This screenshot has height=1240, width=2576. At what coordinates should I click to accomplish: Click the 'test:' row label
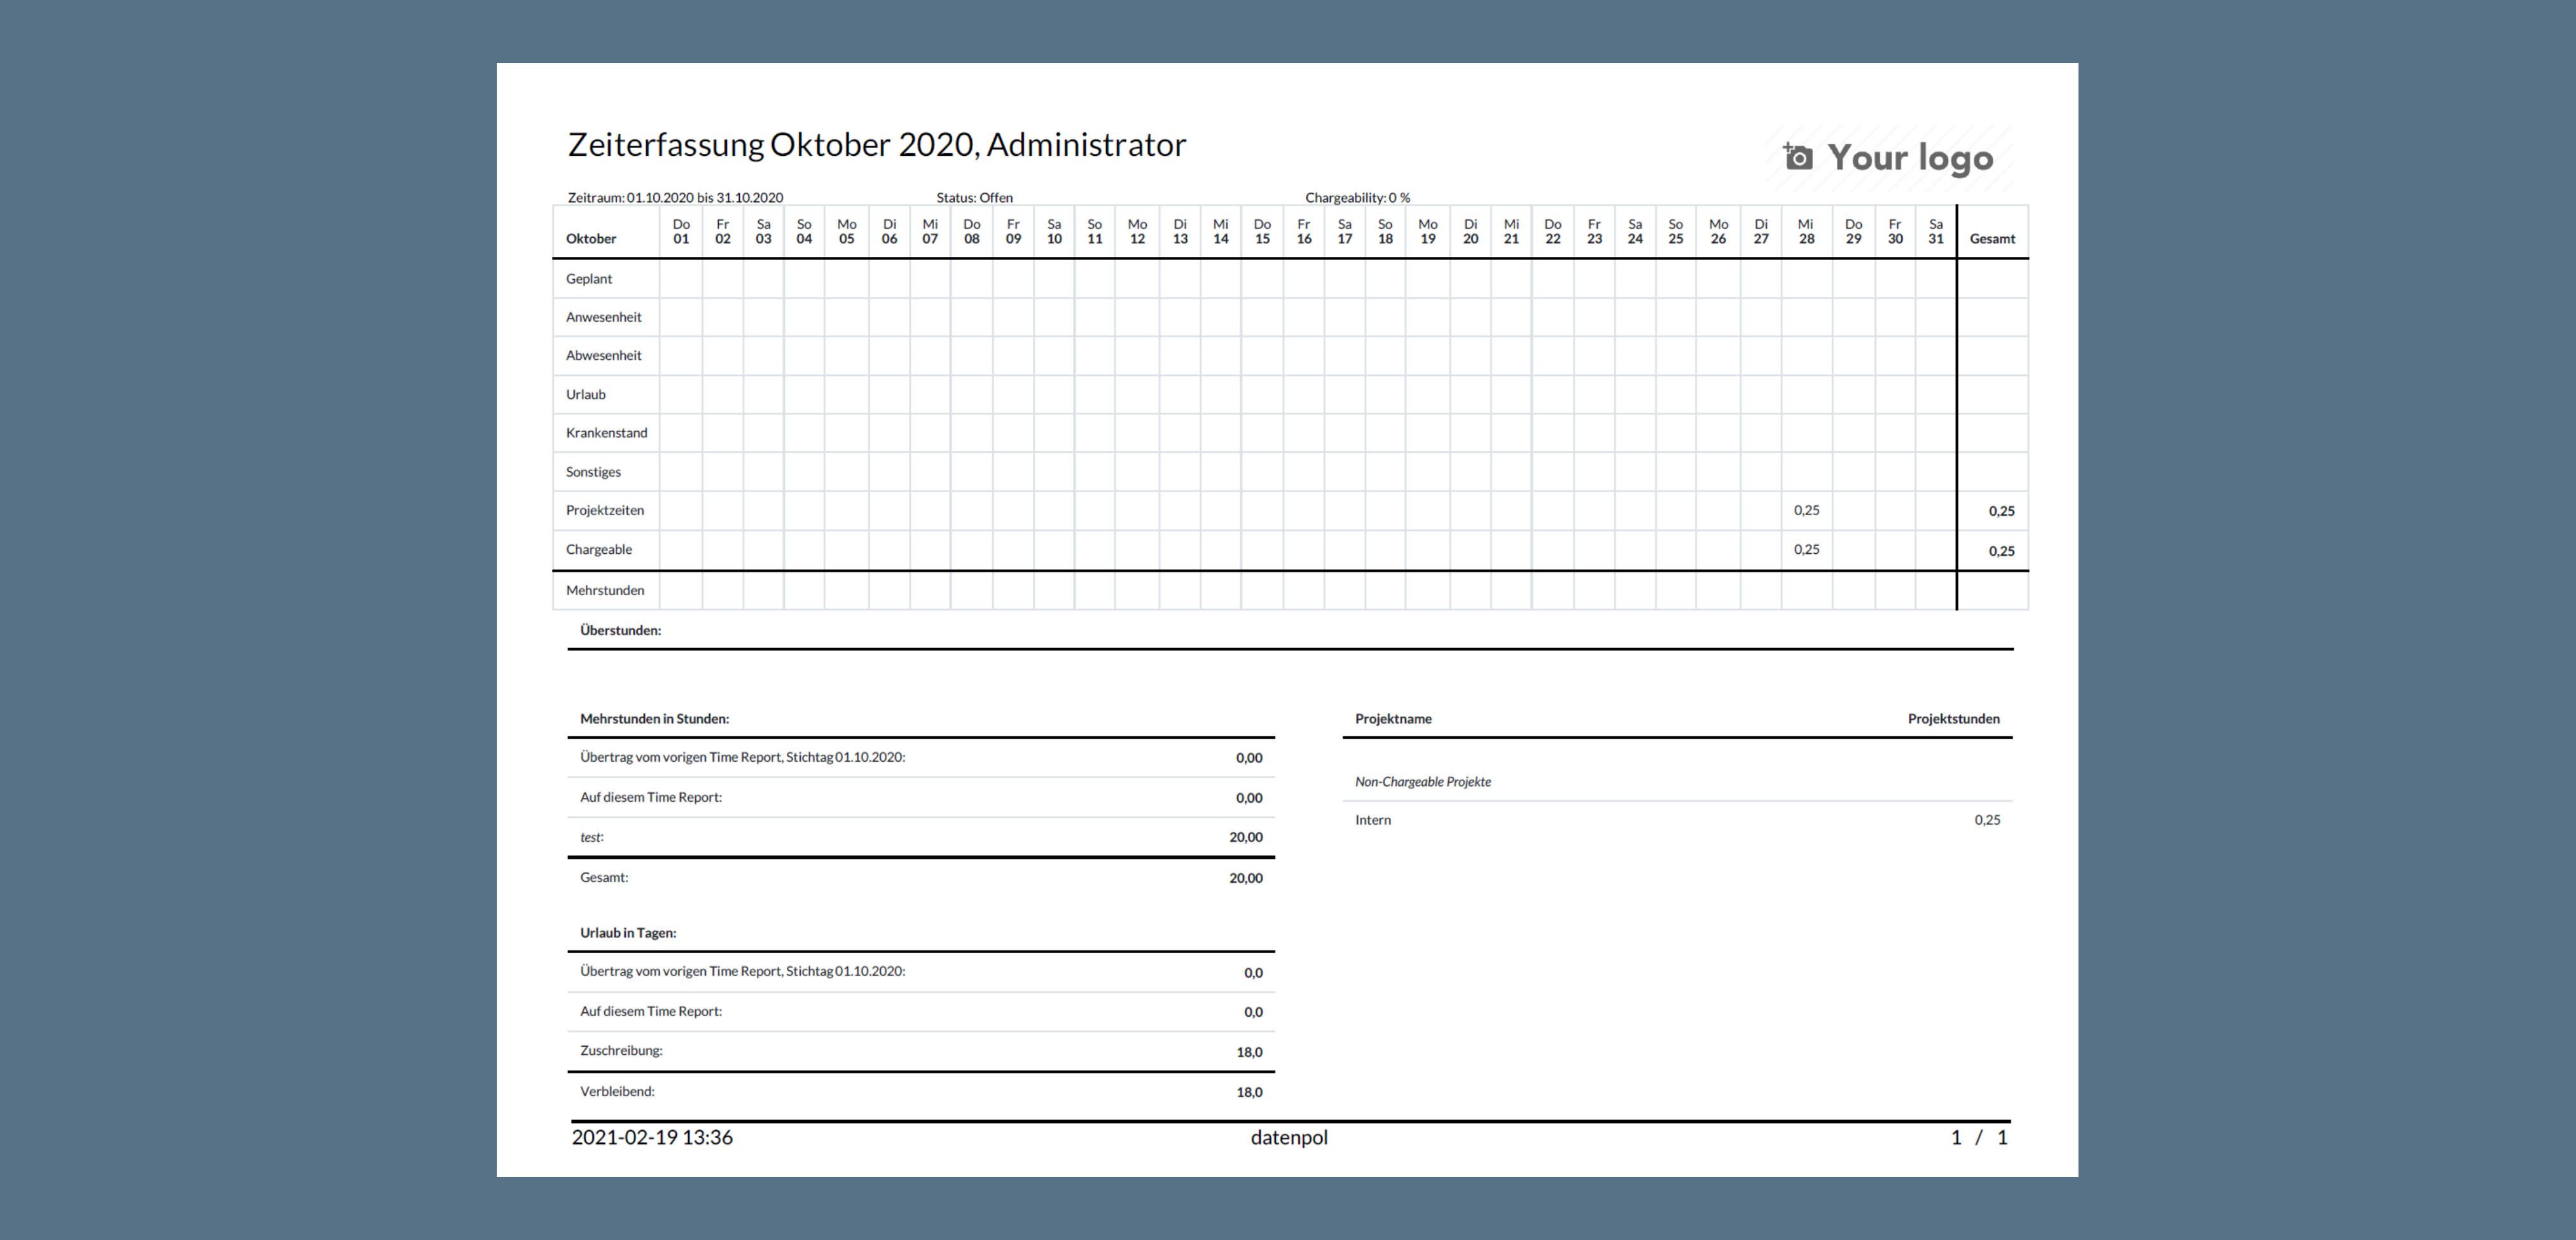pyautogui.click(x=592, y=837)
